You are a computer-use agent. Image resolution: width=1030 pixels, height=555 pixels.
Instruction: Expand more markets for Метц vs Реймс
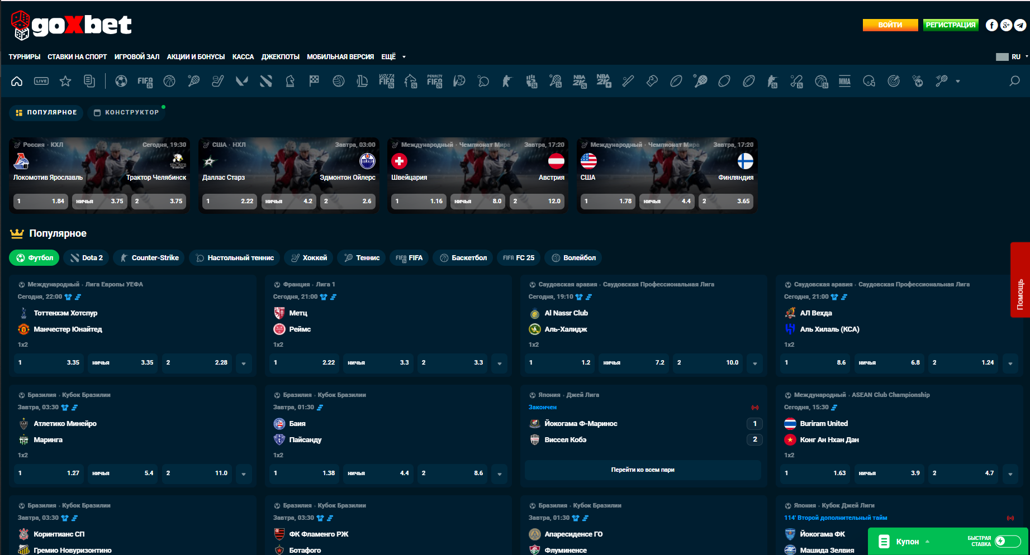pyautogui.click(x=500, y=363)
